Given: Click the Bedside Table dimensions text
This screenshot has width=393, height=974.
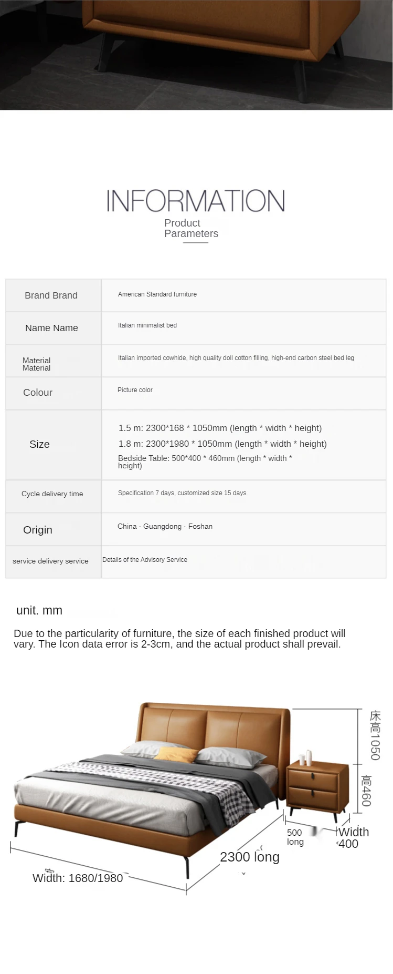Looking at the screenshot, I should click(x=205, y=462).
